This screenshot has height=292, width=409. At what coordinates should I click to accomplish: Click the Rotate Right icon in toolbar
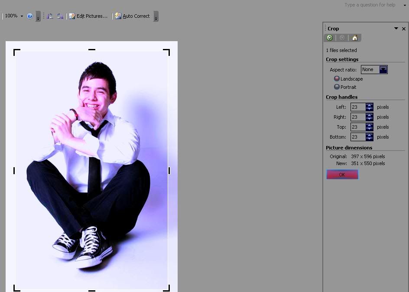[60, 16]
